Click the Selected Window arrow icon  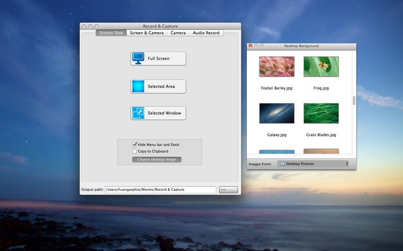(x=138, y=113)
